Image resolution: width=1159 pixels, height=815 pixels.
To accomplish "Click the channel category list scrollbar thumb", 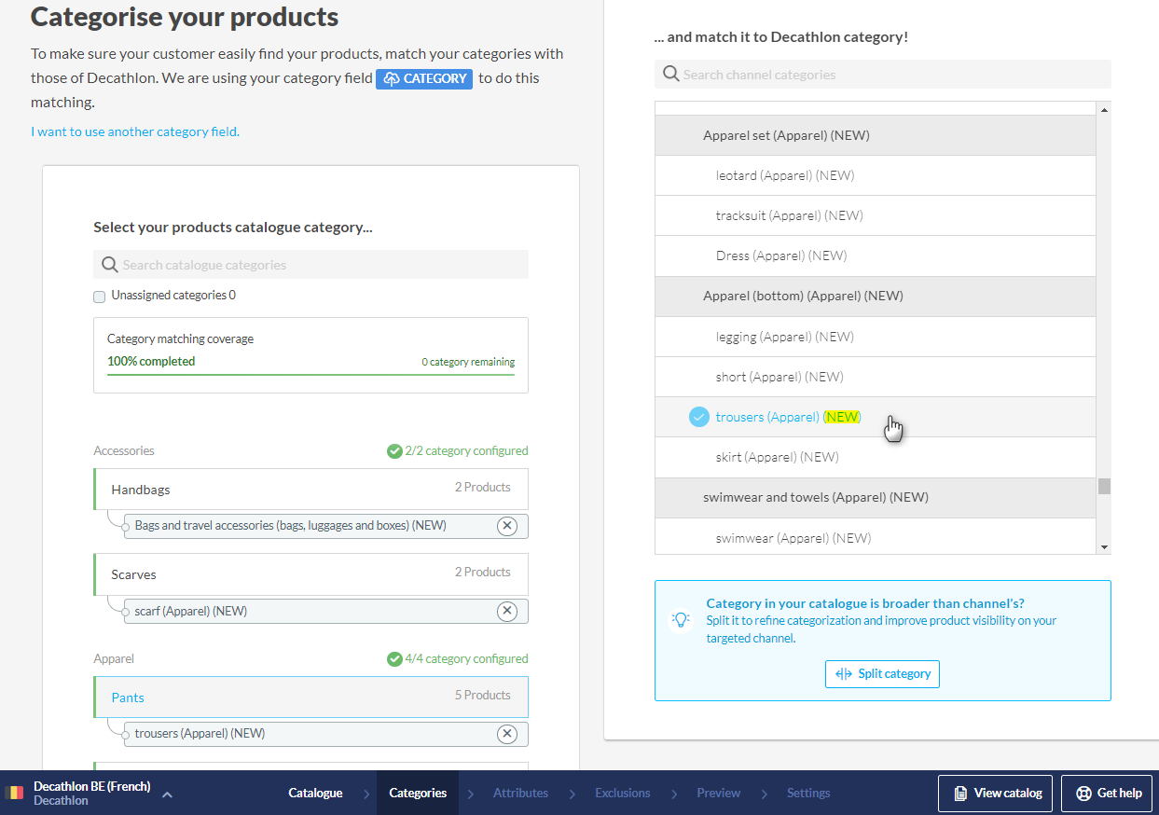I will click(x=1104, y=486).
